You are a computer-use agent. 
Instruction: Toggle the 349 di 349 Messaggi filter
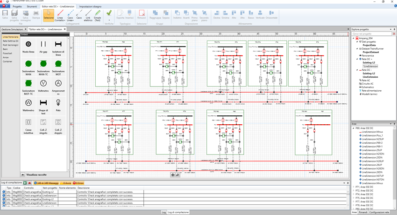pos(46,183)
